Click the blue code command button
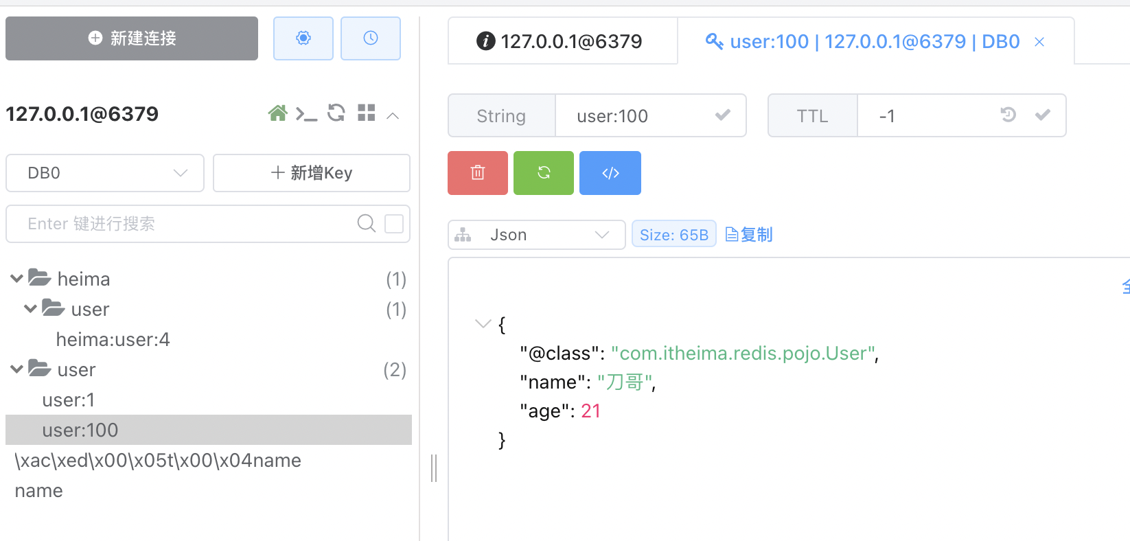 610,173
